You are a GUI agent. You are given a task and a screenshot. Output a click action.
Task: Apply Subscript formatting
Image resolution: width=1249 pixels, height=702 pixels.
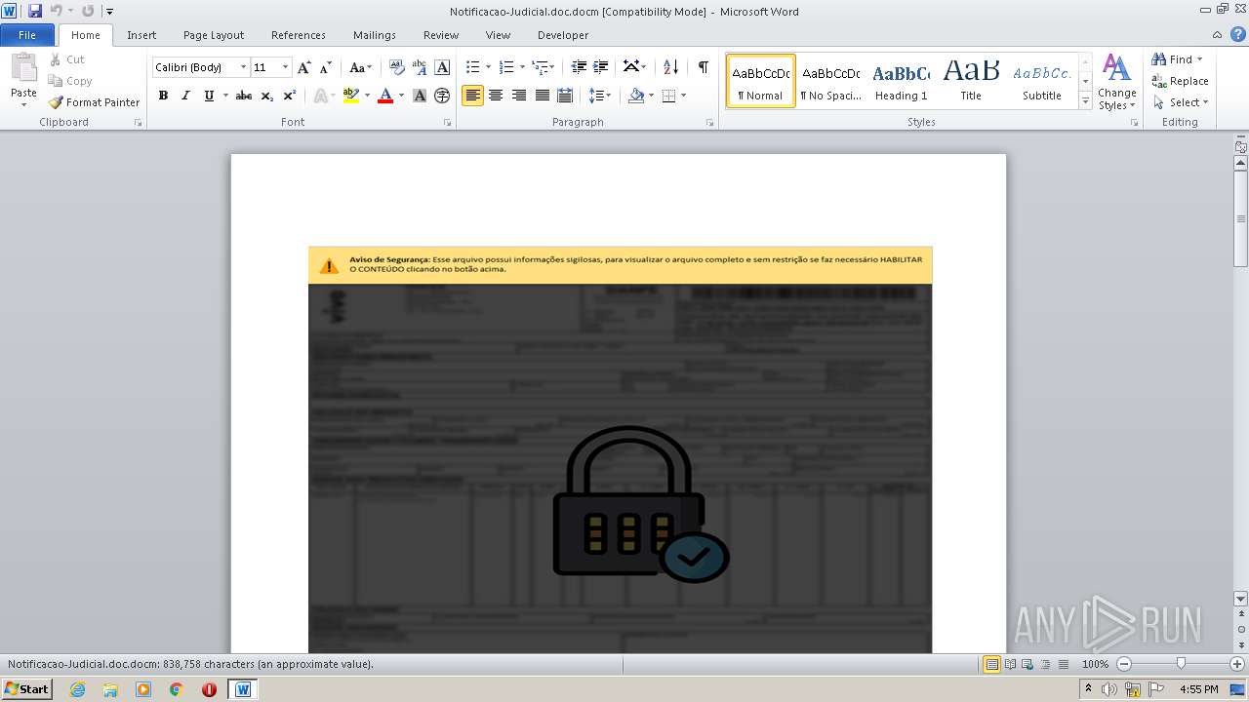click(267, 96)
